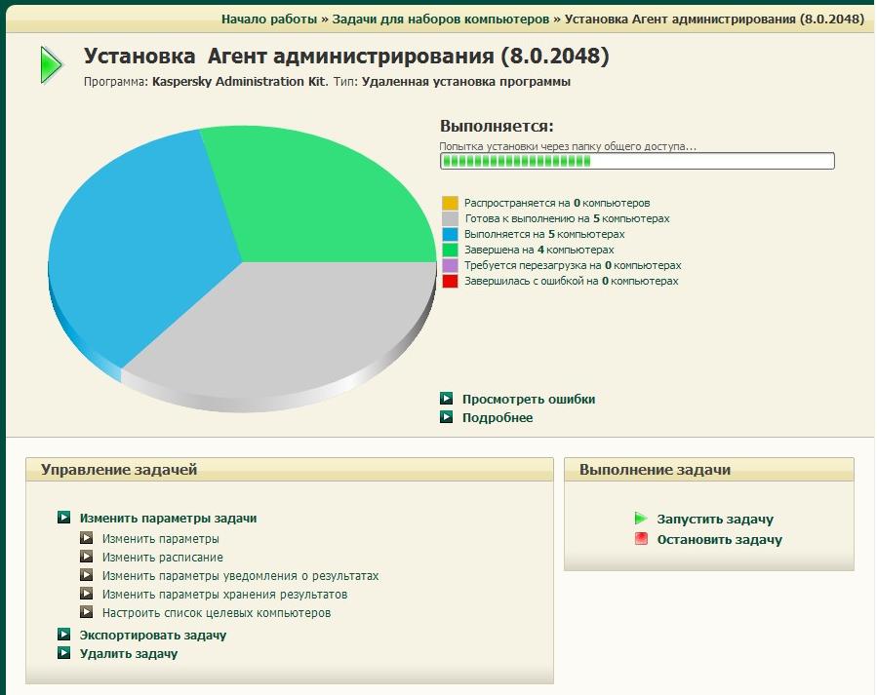Click arrow icon beside Удалить задачу
Image resolution: width=877 pixels, height=695 pixels.
(x=63, y=652)
